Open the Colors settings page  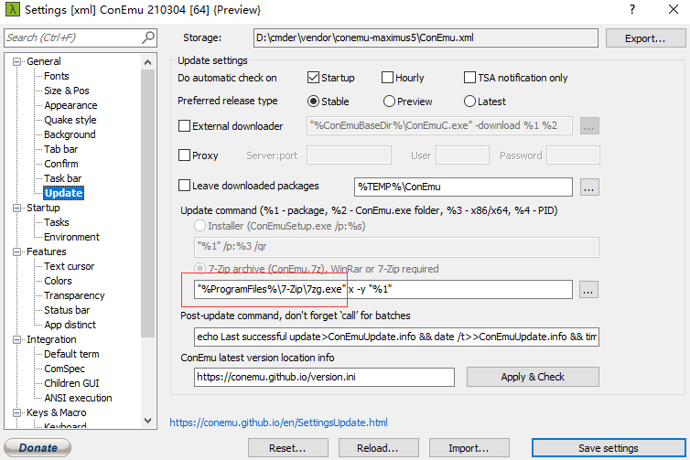click(x=58, y=281)
